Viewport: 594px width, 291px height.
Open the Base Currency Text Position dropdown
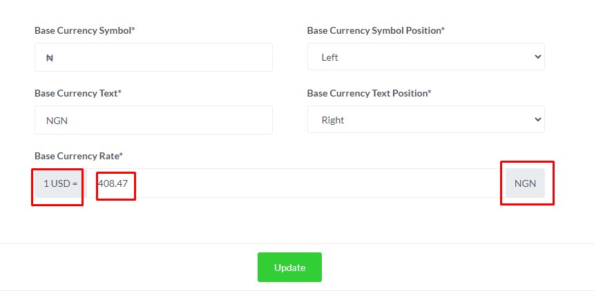[x=425, y=120]
